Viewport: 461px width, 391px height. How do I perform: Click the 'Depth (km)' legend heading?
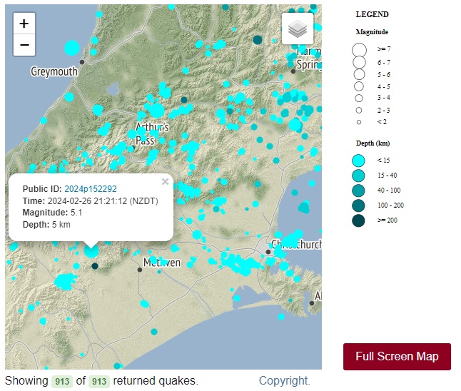click(373, 143)
